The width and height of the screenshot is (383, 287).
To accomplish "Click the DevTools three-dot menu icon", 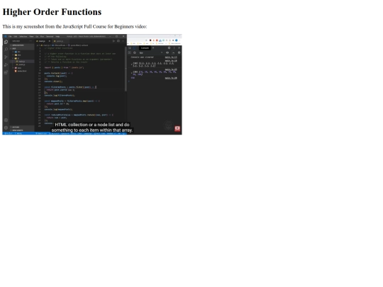I will [174, 48].
